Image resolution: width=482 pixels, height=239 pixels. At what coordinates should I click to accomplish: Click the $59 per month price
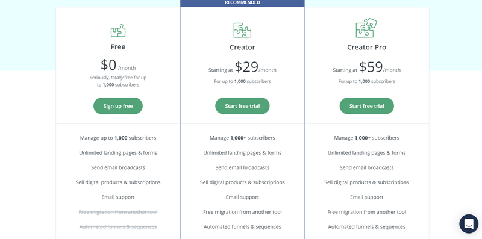380,67
